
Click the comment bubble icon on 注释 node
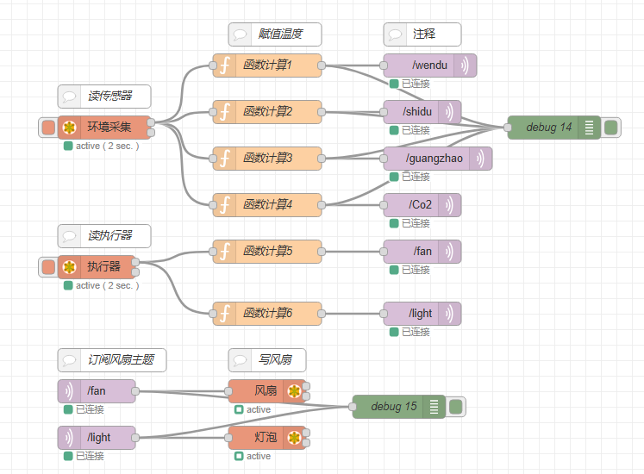coord(396,34)
